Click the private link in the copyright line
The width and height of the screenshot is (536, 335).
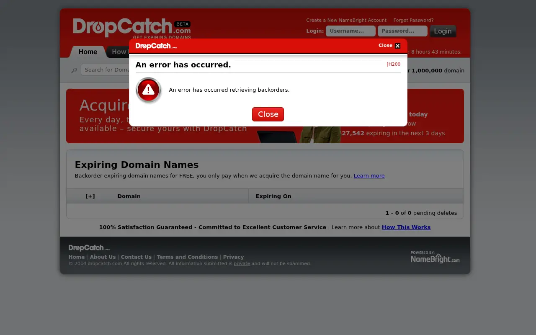click(x=242, y=264)
